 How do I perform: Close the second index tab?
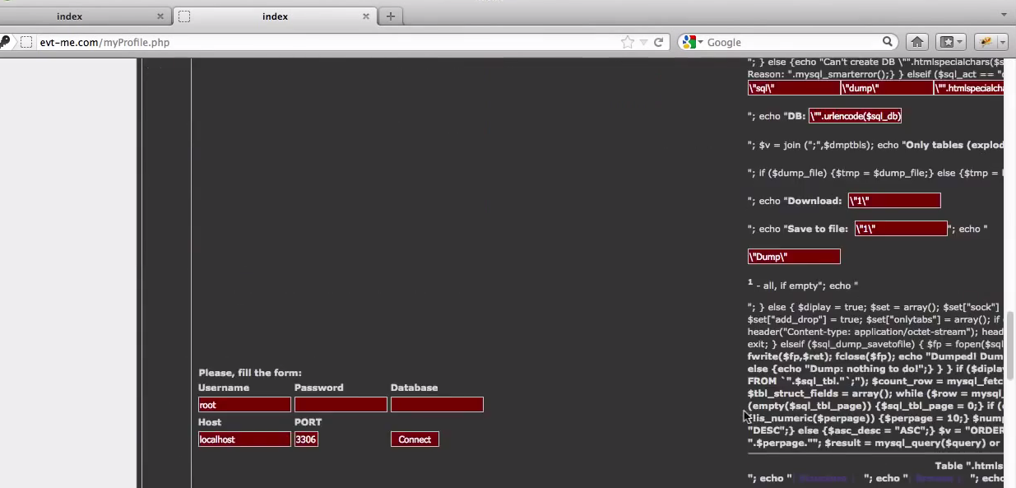366,16
